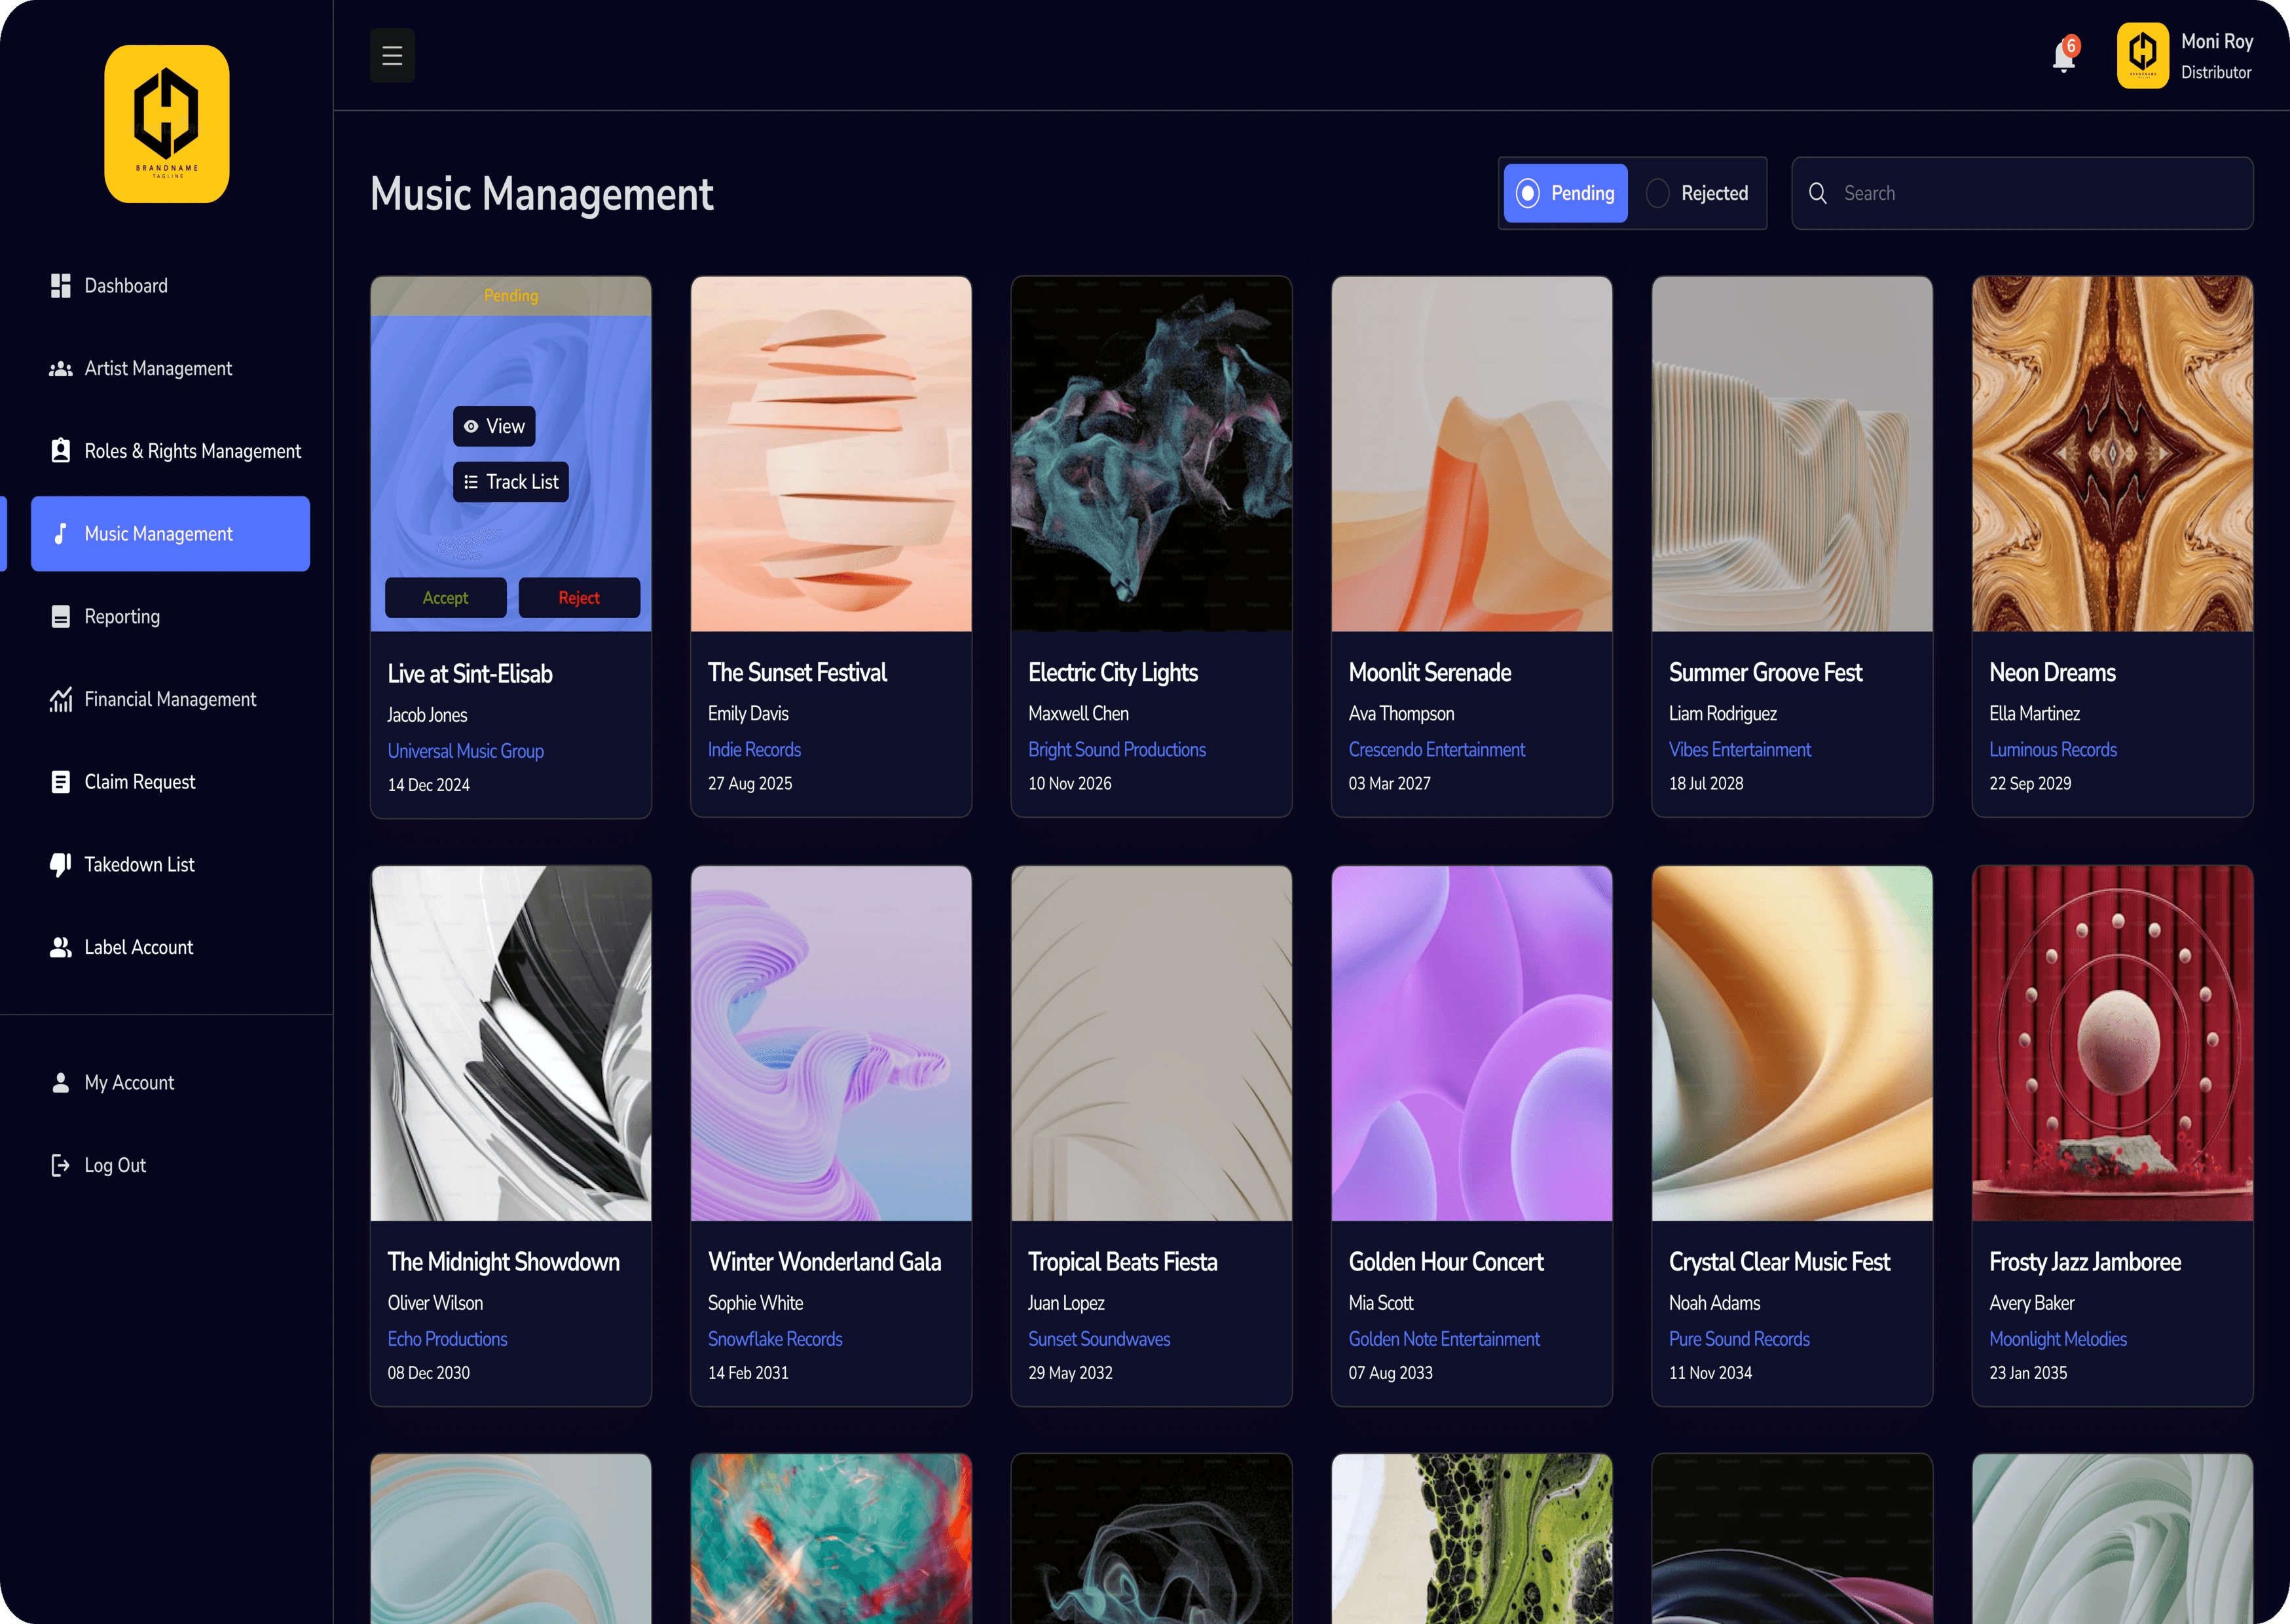The width and height of the screenshot is (2290, 1624).
Task: Open the Reporting section
Action: click(170, 617)
